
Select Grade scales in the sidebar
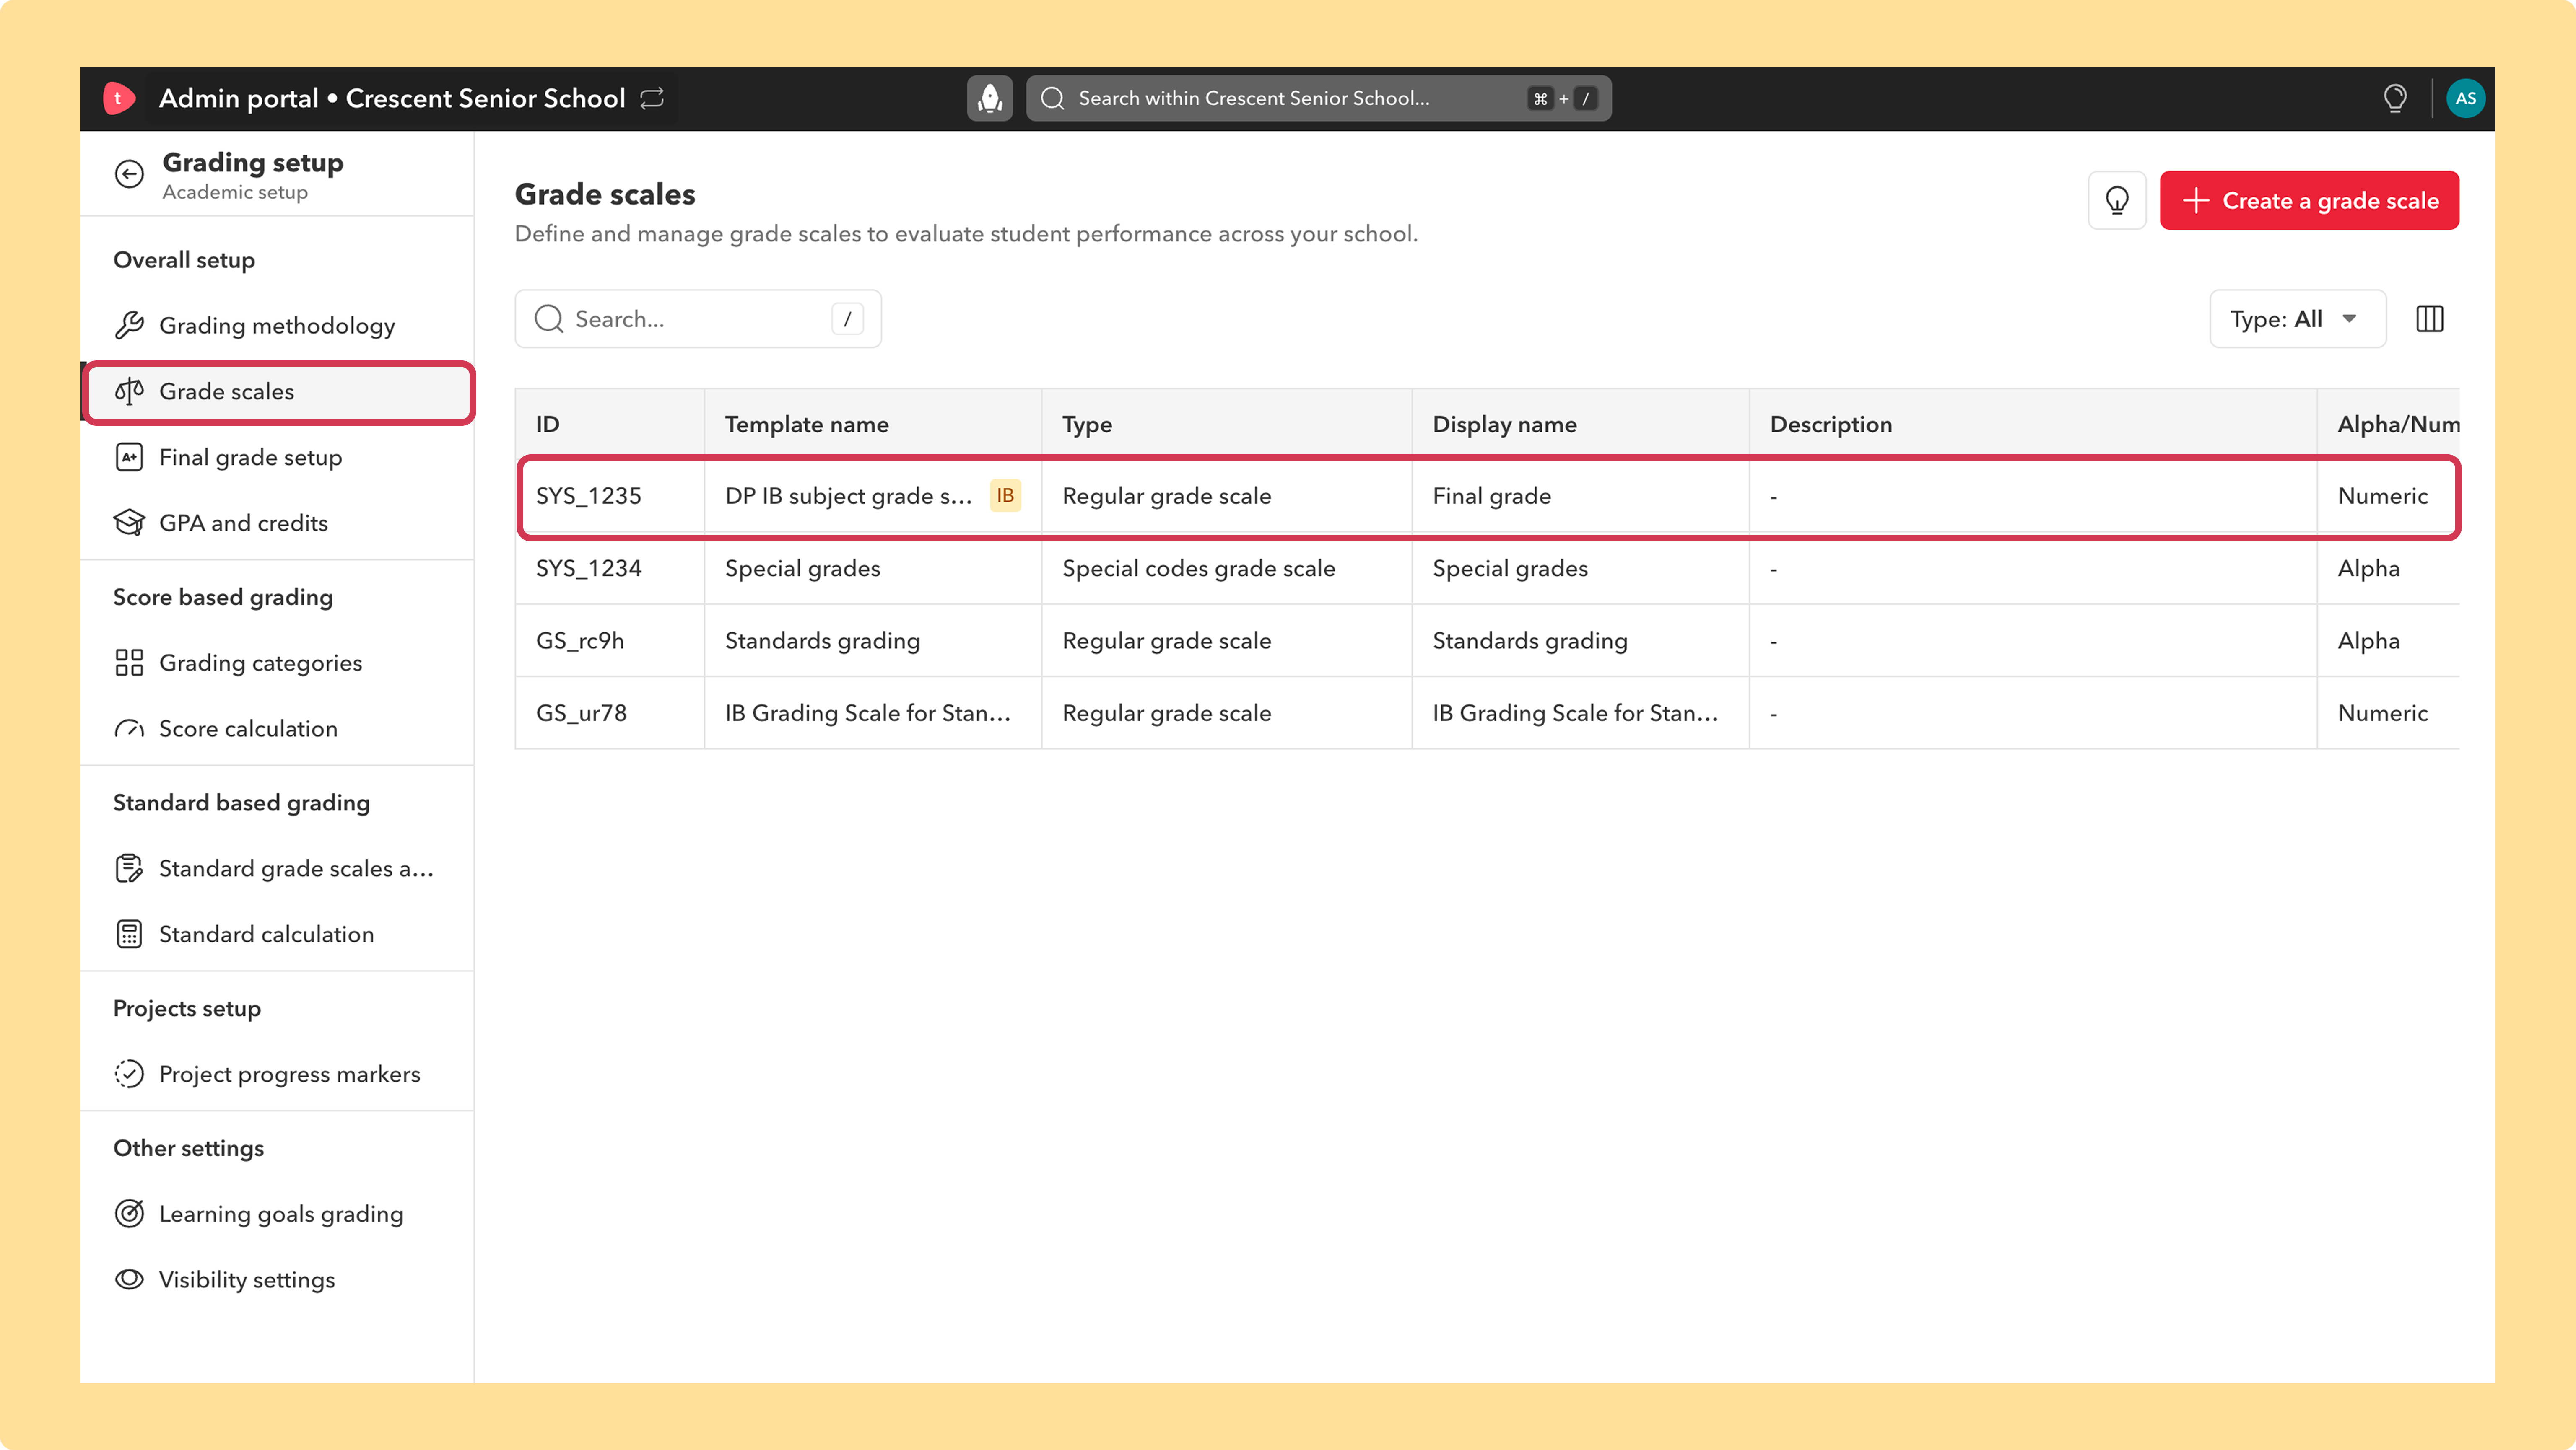277,392
